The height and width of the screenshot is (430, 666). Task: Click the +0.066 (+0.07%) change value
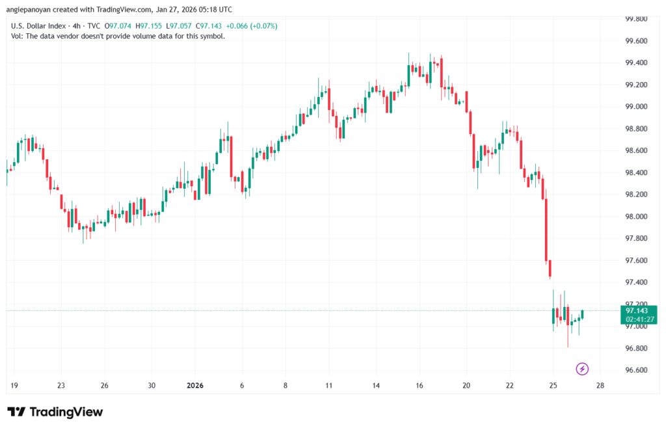[252, 26]
